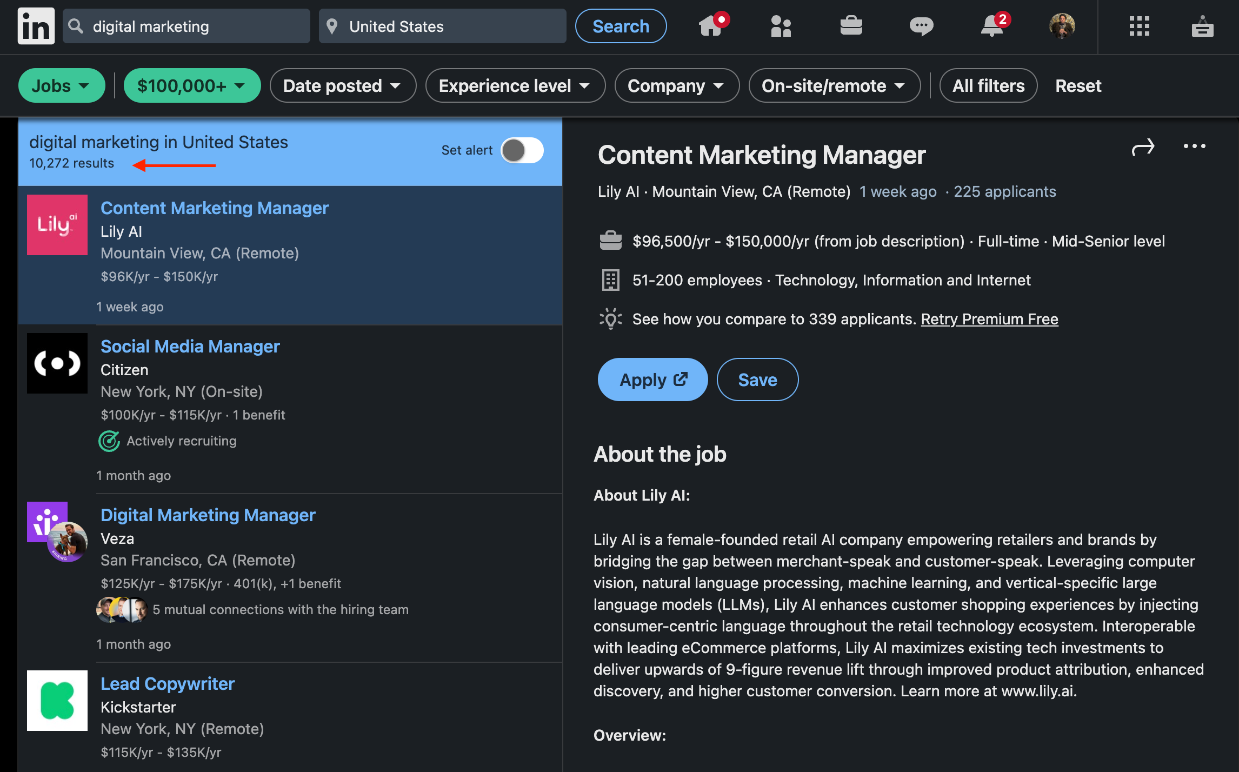This screenshot has height=772, width=1239.
Task: Open Messaging chat bubble icon
Action: [x=921, y=26]
